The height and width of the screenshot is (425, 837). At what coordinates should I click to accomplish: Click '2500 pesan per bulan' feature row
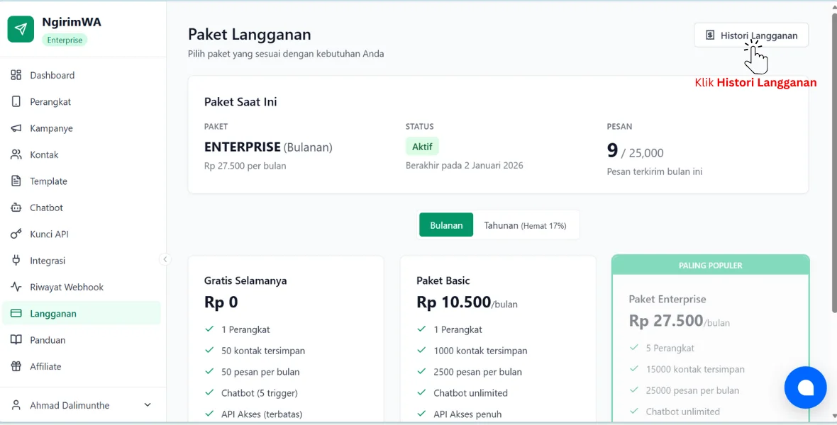click(470, 372)
